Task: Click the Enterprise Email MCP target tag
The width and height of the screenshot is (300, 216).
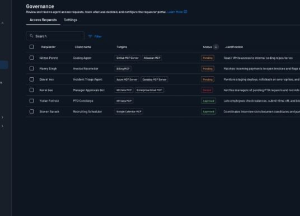Action: click(149, 90)
